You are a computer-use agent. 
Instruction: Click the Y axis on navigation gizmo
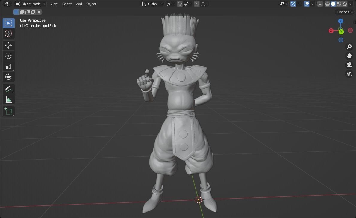coord(341,32)
